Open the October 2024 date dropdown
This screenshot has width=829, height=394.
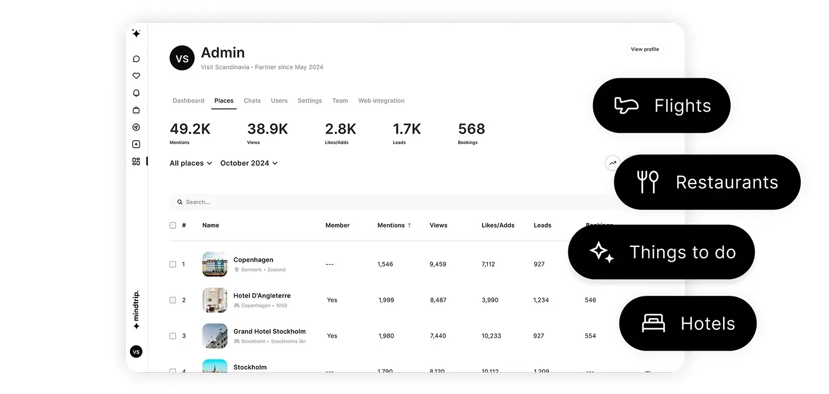click(249, 163)
